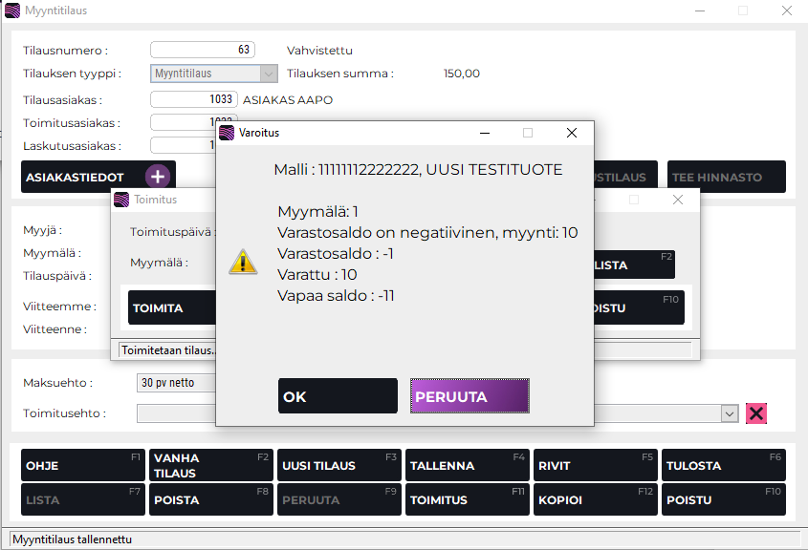Click the UUSI TILAUS F3 button

tap(338, 466)
